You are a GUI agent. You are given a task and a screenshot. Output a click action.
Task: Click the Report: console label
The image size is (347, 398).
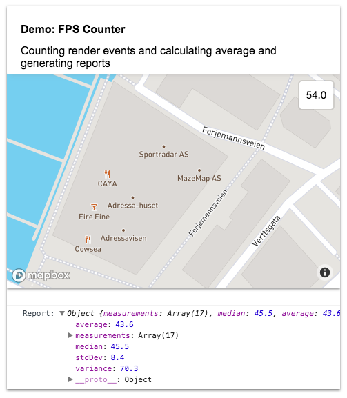point(39,313)
